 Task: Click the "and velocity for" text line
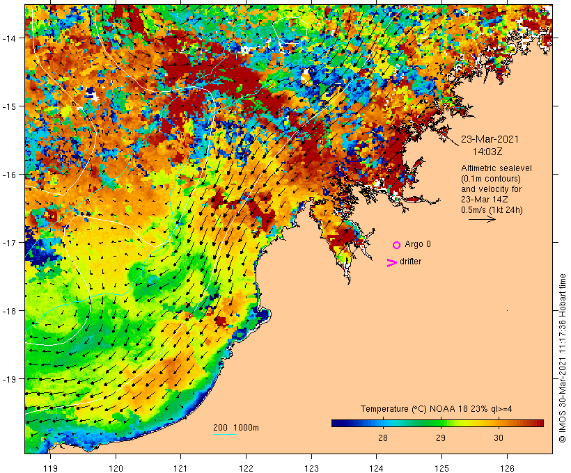(x=491, y=189)
